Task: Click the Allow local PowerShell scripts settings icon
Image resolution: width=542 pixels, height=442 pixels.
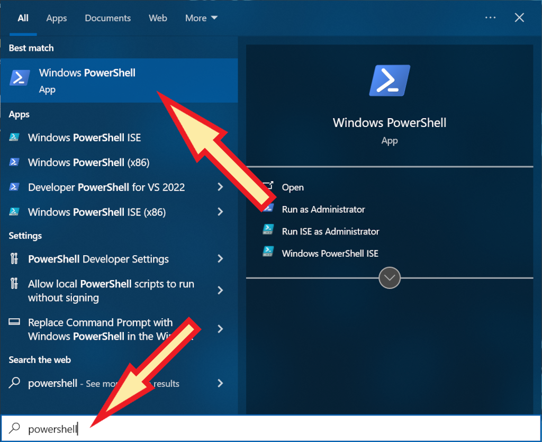Action: (14, 283)
